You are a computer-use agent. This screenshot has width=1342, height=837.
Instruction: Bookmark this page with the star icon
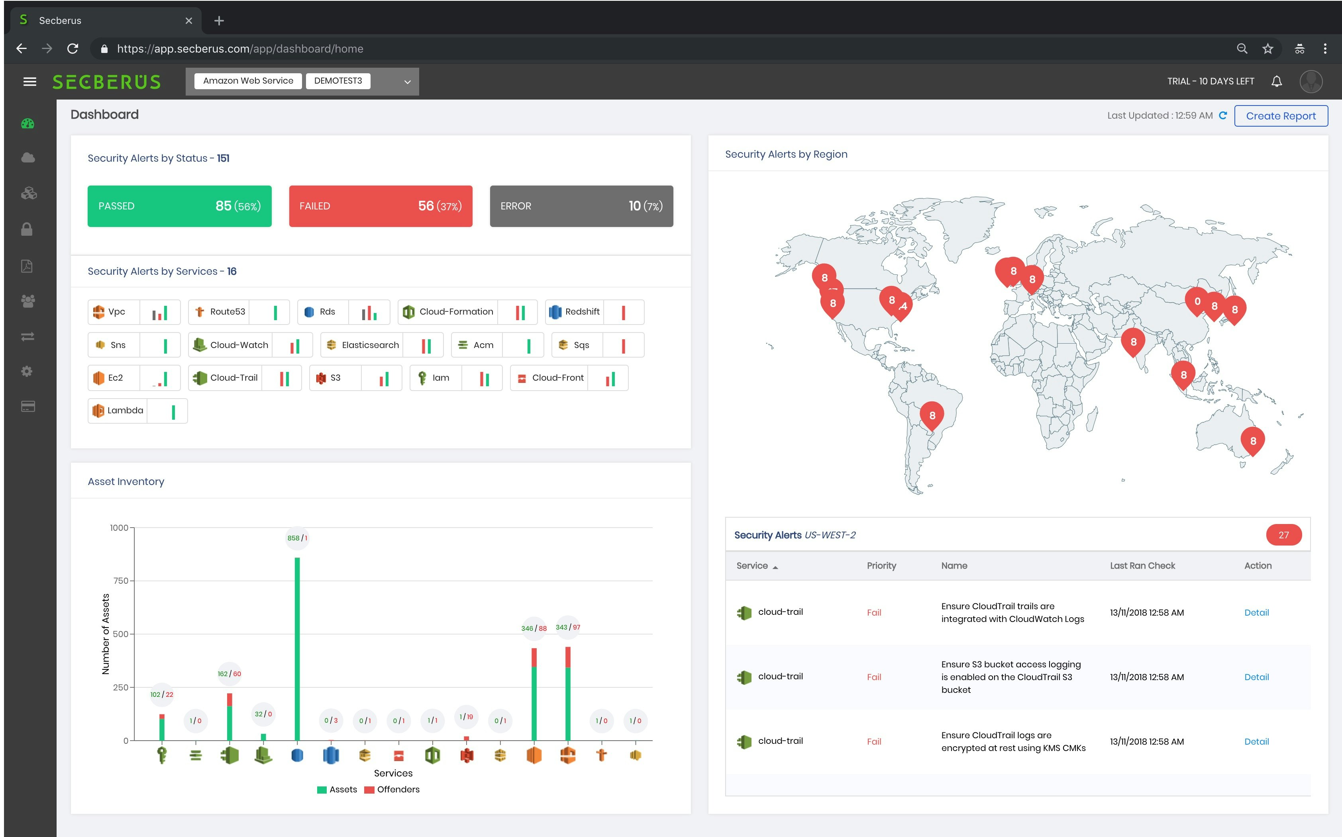(x=1267, y=49)
